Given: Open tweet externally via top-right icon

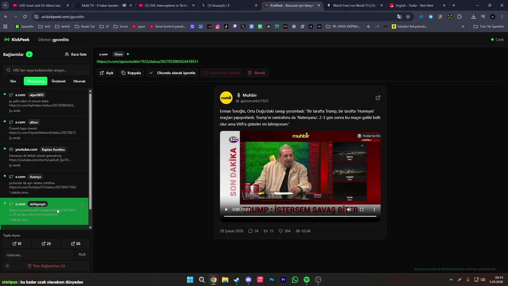Looking at the screenshot, I should pos(378,98).
